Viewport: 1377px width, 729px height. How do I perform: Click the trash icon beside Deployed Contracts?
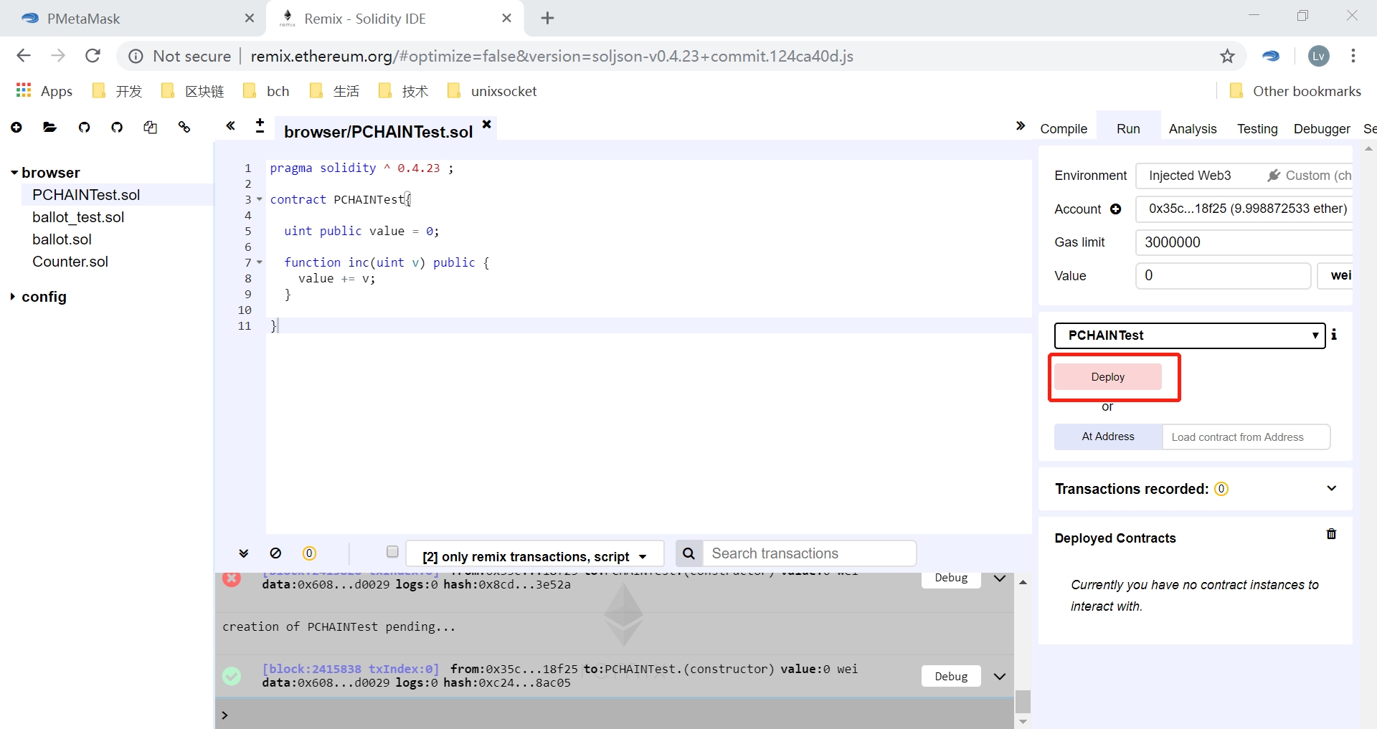(x=1331, y=534)
